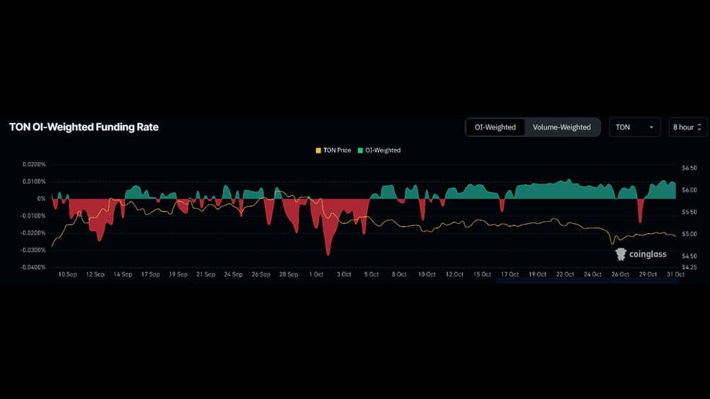This screenshot has height=399, width=710.
Task: Click the -0.0100% funding rate axis label
Action: [x=33, y=216]
